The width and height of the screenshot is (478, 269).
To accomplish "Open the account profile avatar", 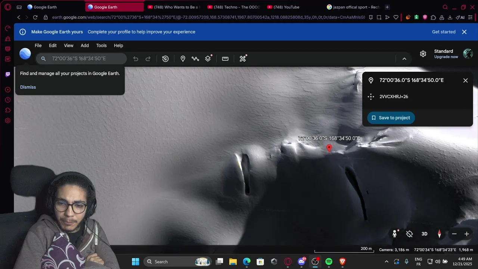I will [468, 54].
